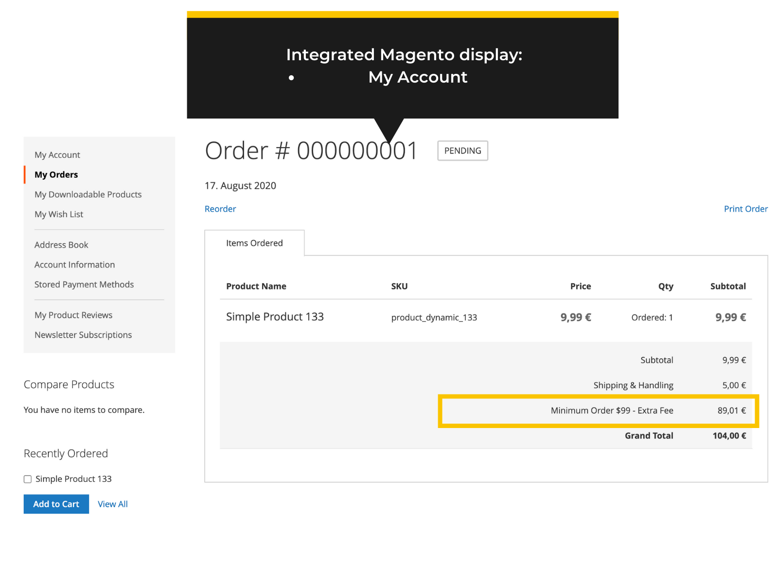Screen dimensions: 778x583
Task: Open My Wish List
Action: [58, 214]
